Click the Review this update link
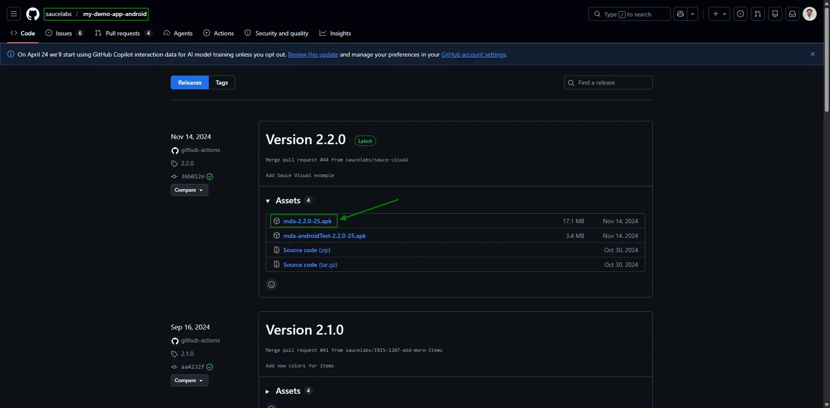The height and width of the screenshot is (408, 830). pos(313,54)
